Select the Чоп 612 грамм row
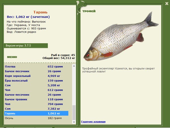This screenshot has height=128, width=170. coord(36,90)
